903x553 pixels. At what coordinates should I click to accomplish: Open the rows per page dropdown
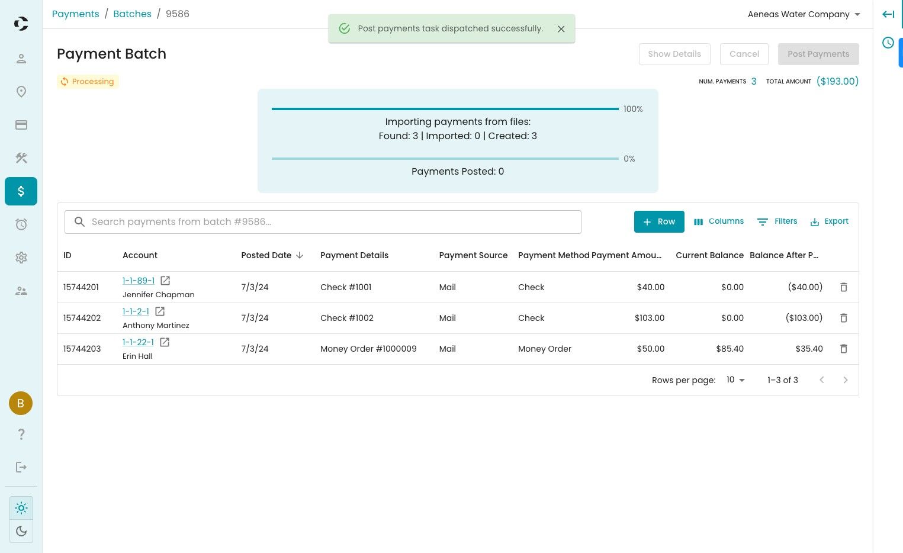click(735, 380)
